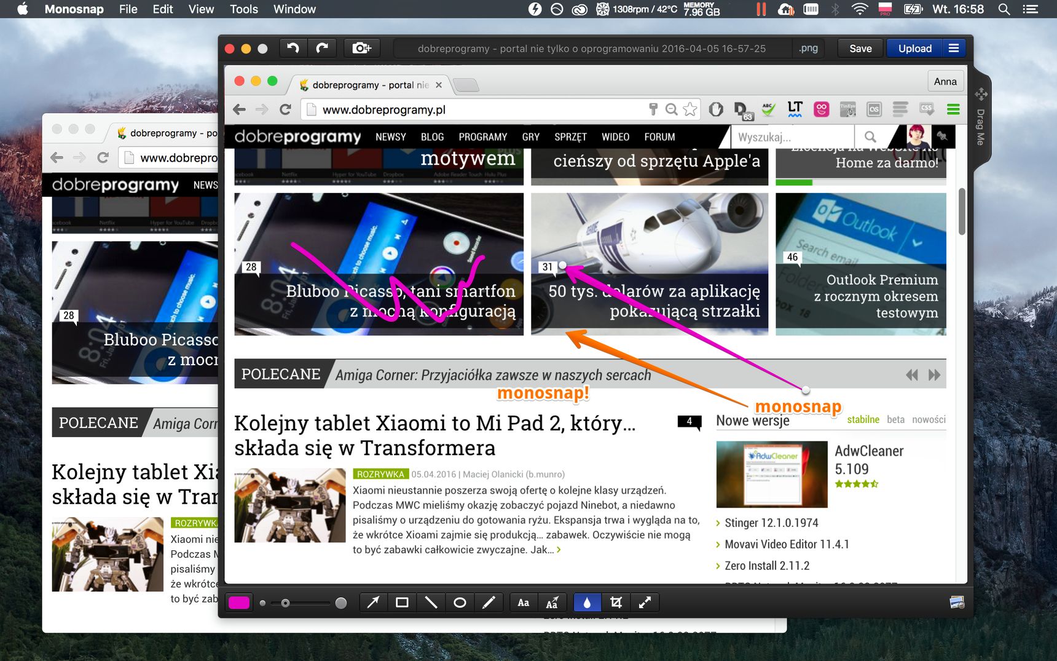This screenshot has height=661, width=1057.
Task: Toggle the Blur droplet tool
Action: coord(587,603)
